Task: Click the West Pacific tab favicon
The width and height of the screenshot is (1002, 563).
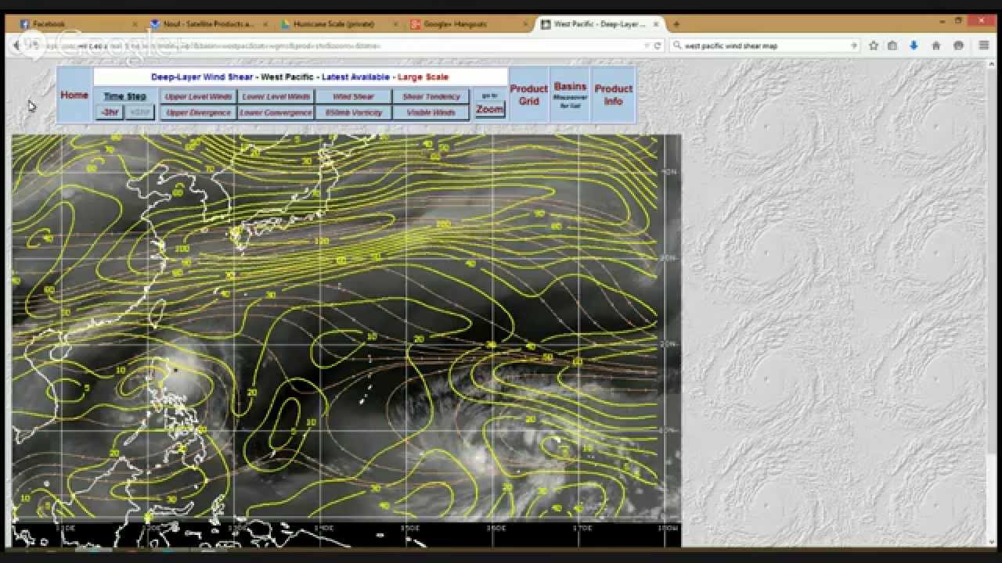Action: tap(546, 24)
